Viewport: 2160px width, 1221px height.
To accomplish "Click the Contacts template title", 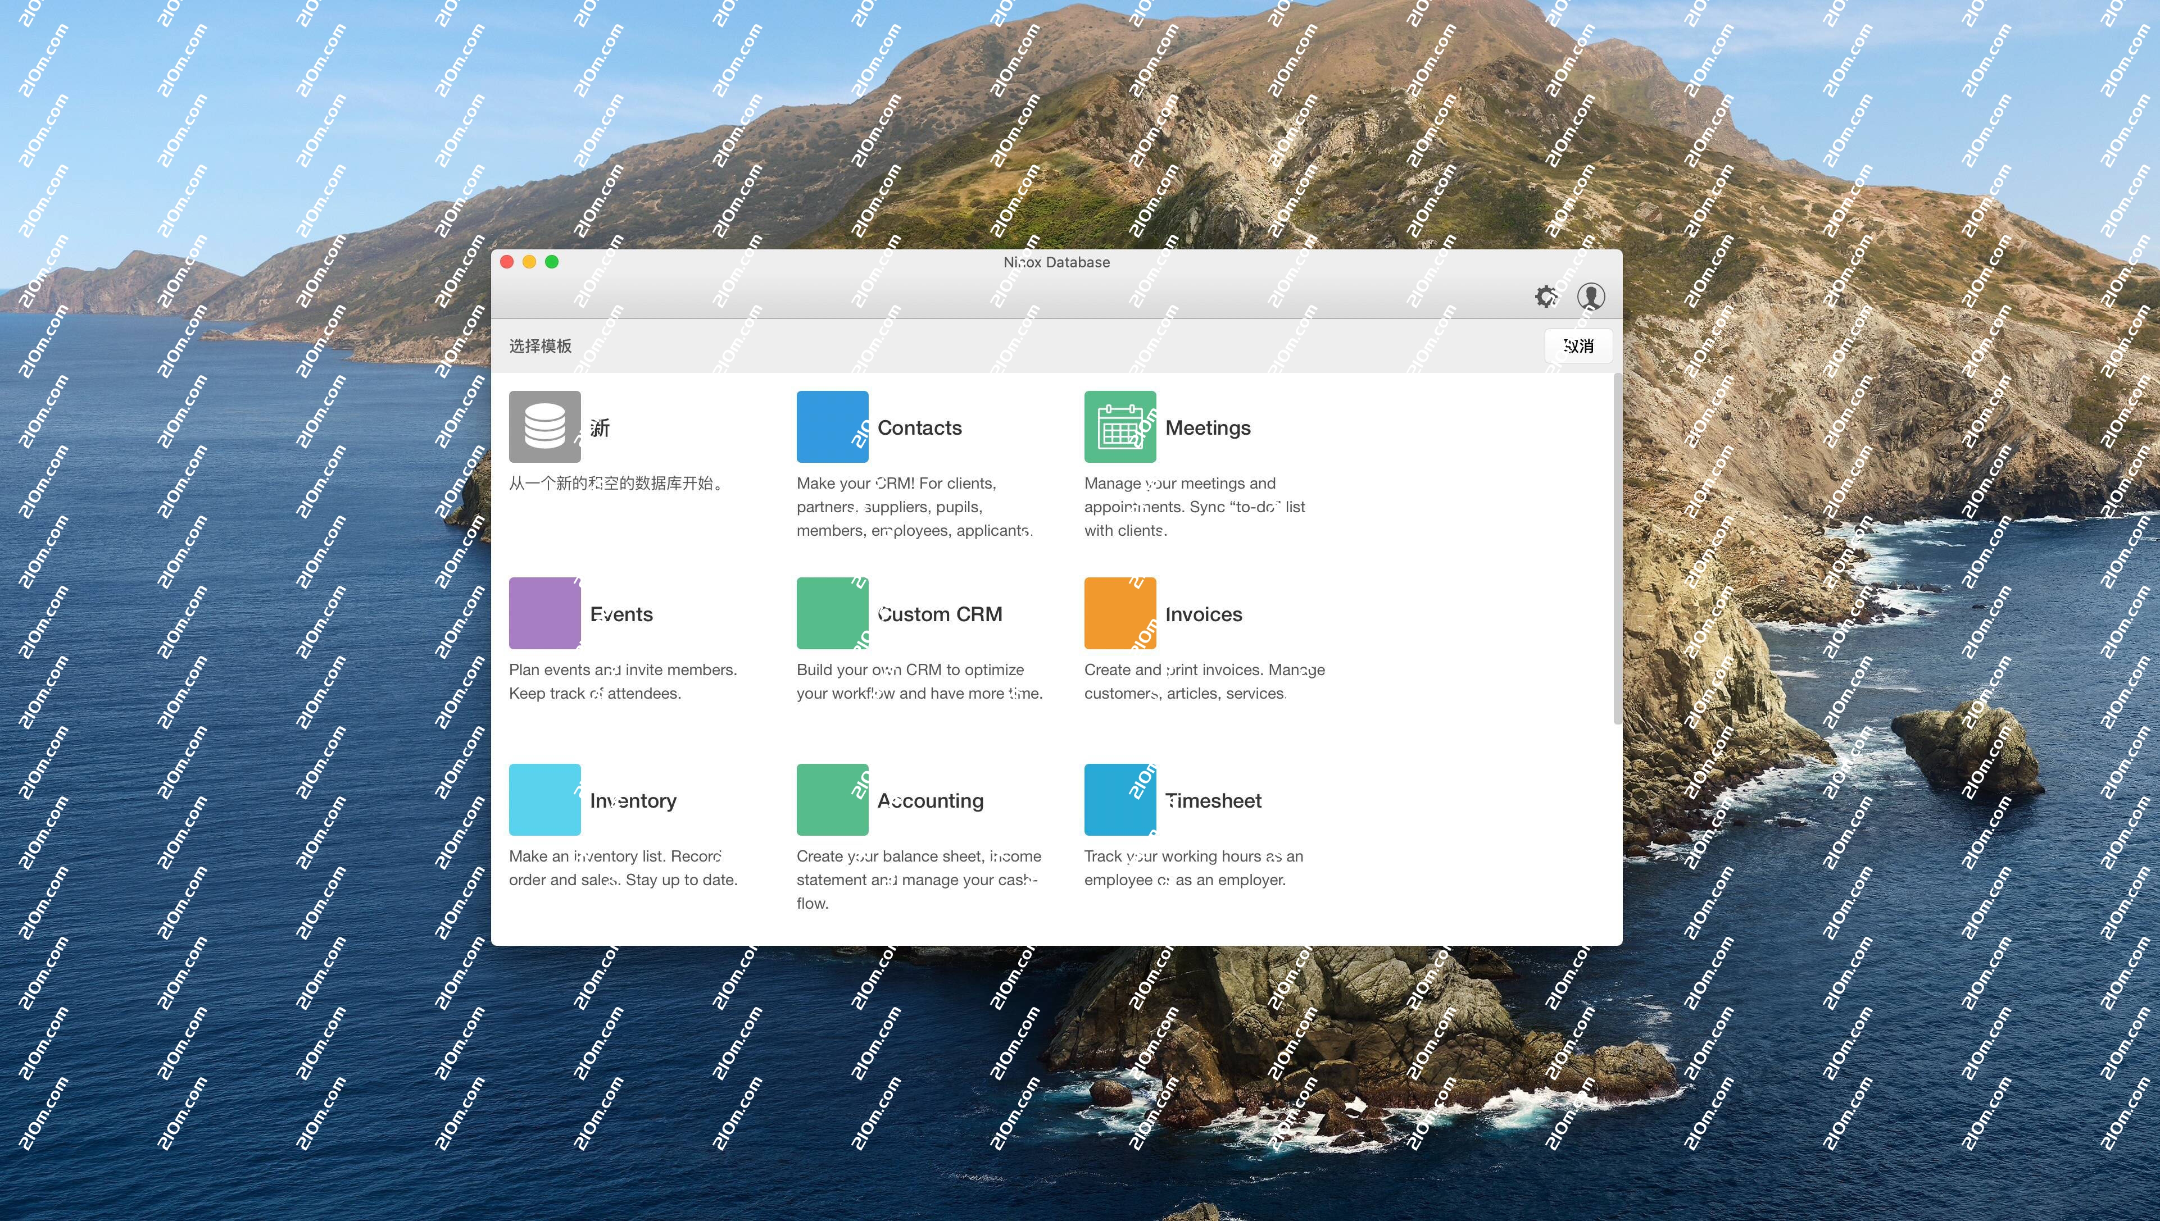I will (919, 427).
